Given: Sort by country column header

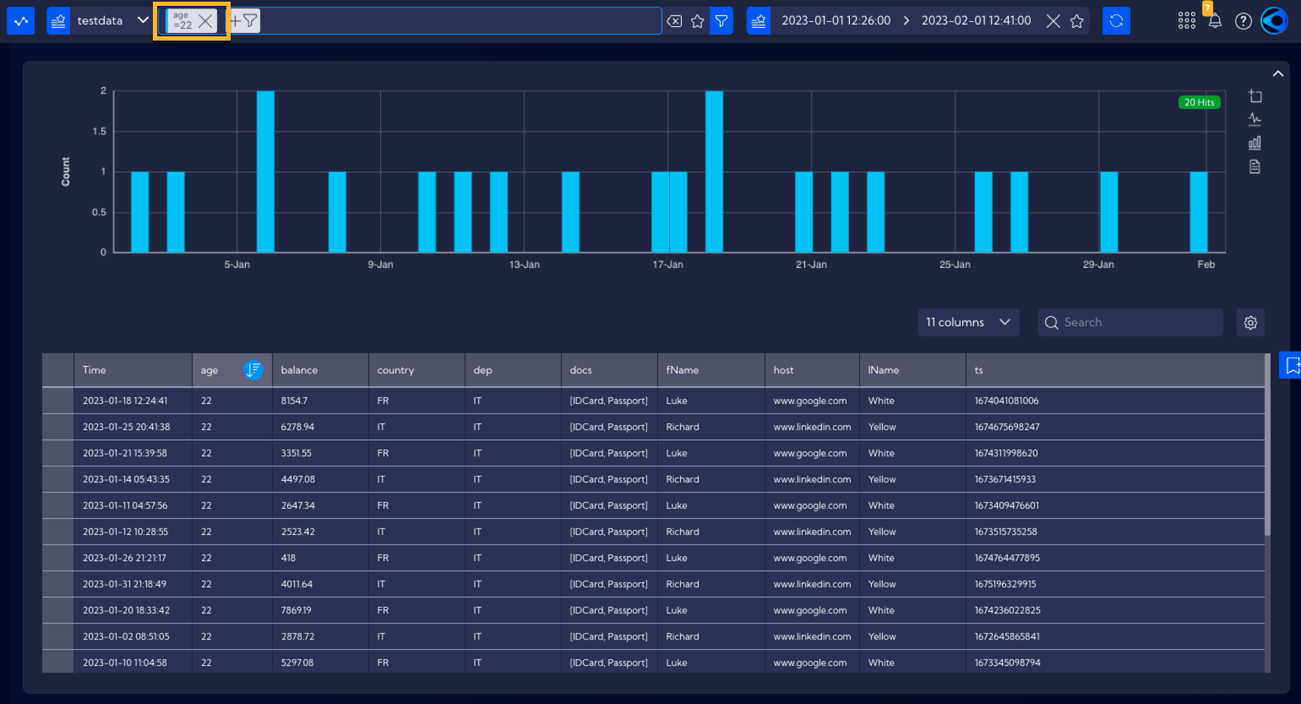Looking at the screenshot, I should (416, 370).
